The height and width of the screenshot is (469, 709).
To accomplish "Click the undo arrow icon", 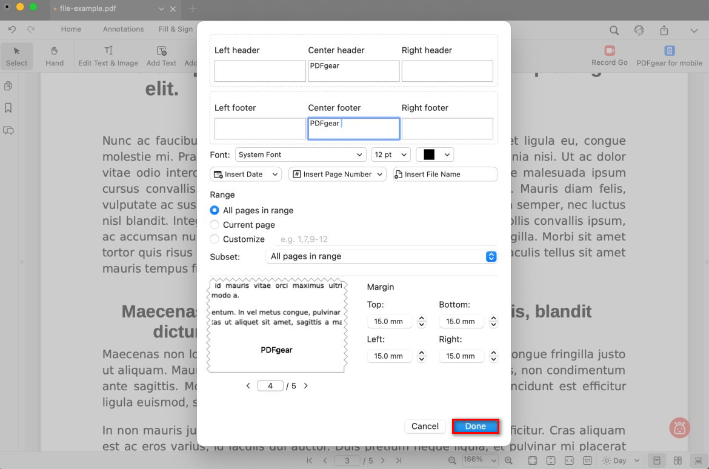I will (x=12, y=29).
